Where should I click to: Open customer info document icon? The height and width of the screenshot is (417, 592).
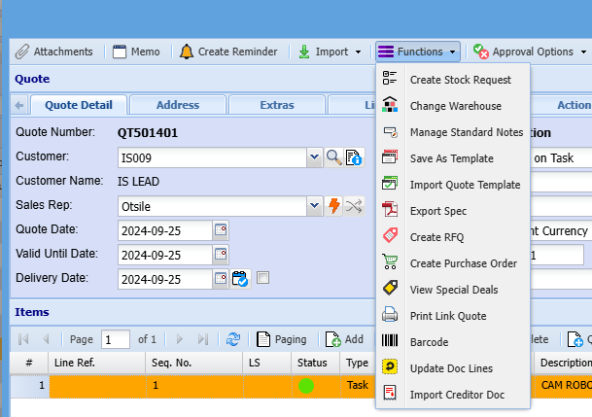(x=354, y=156)
